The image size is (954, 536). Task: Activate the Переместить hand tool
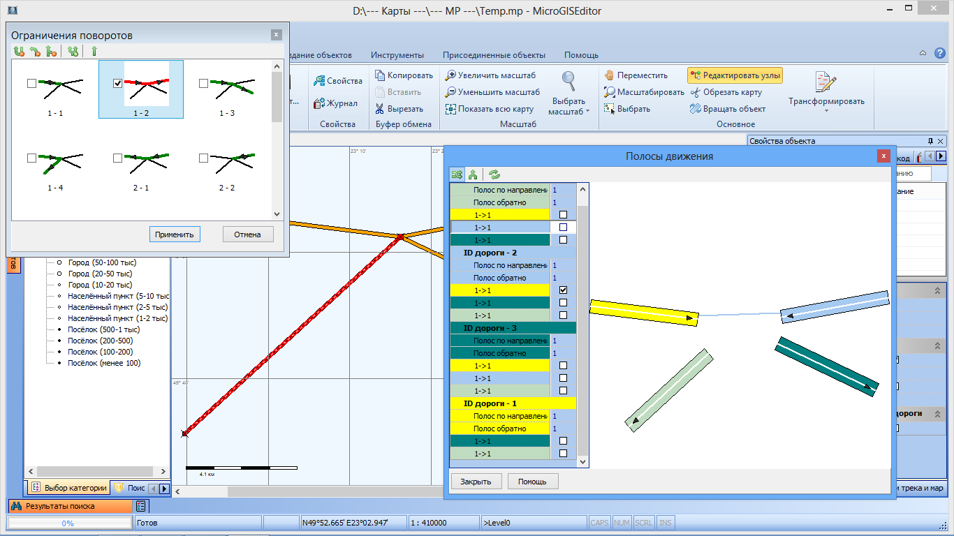pos(636,75)
